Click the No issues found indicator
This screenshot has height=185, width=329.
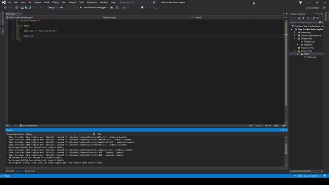click(29, 125)
